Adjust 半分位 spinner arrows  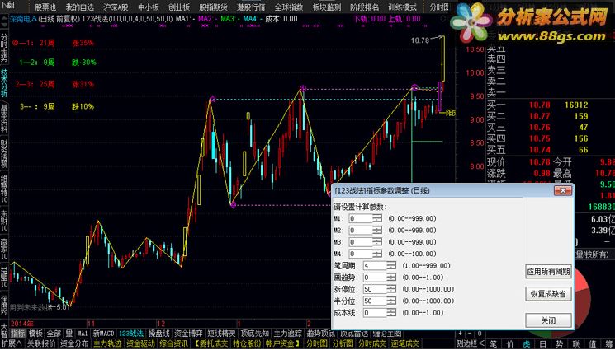[x=392, y=301]
